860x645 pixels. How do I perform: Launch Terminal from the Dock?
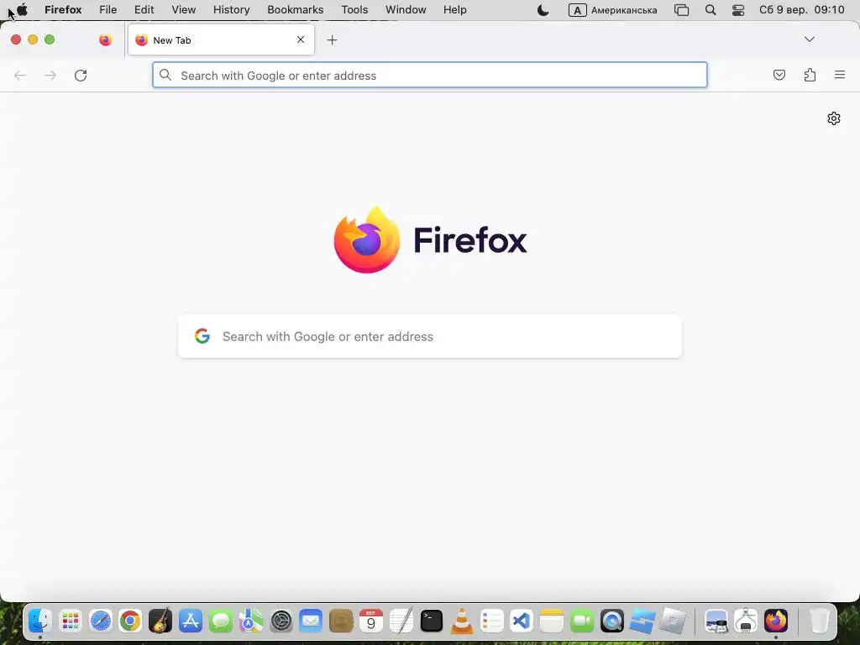point(432,621)
